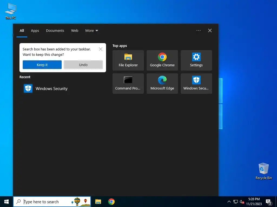This screenshot has width=277, height=207.
Task: Click Keep it to keep the search box
Action: click(42, 65)
